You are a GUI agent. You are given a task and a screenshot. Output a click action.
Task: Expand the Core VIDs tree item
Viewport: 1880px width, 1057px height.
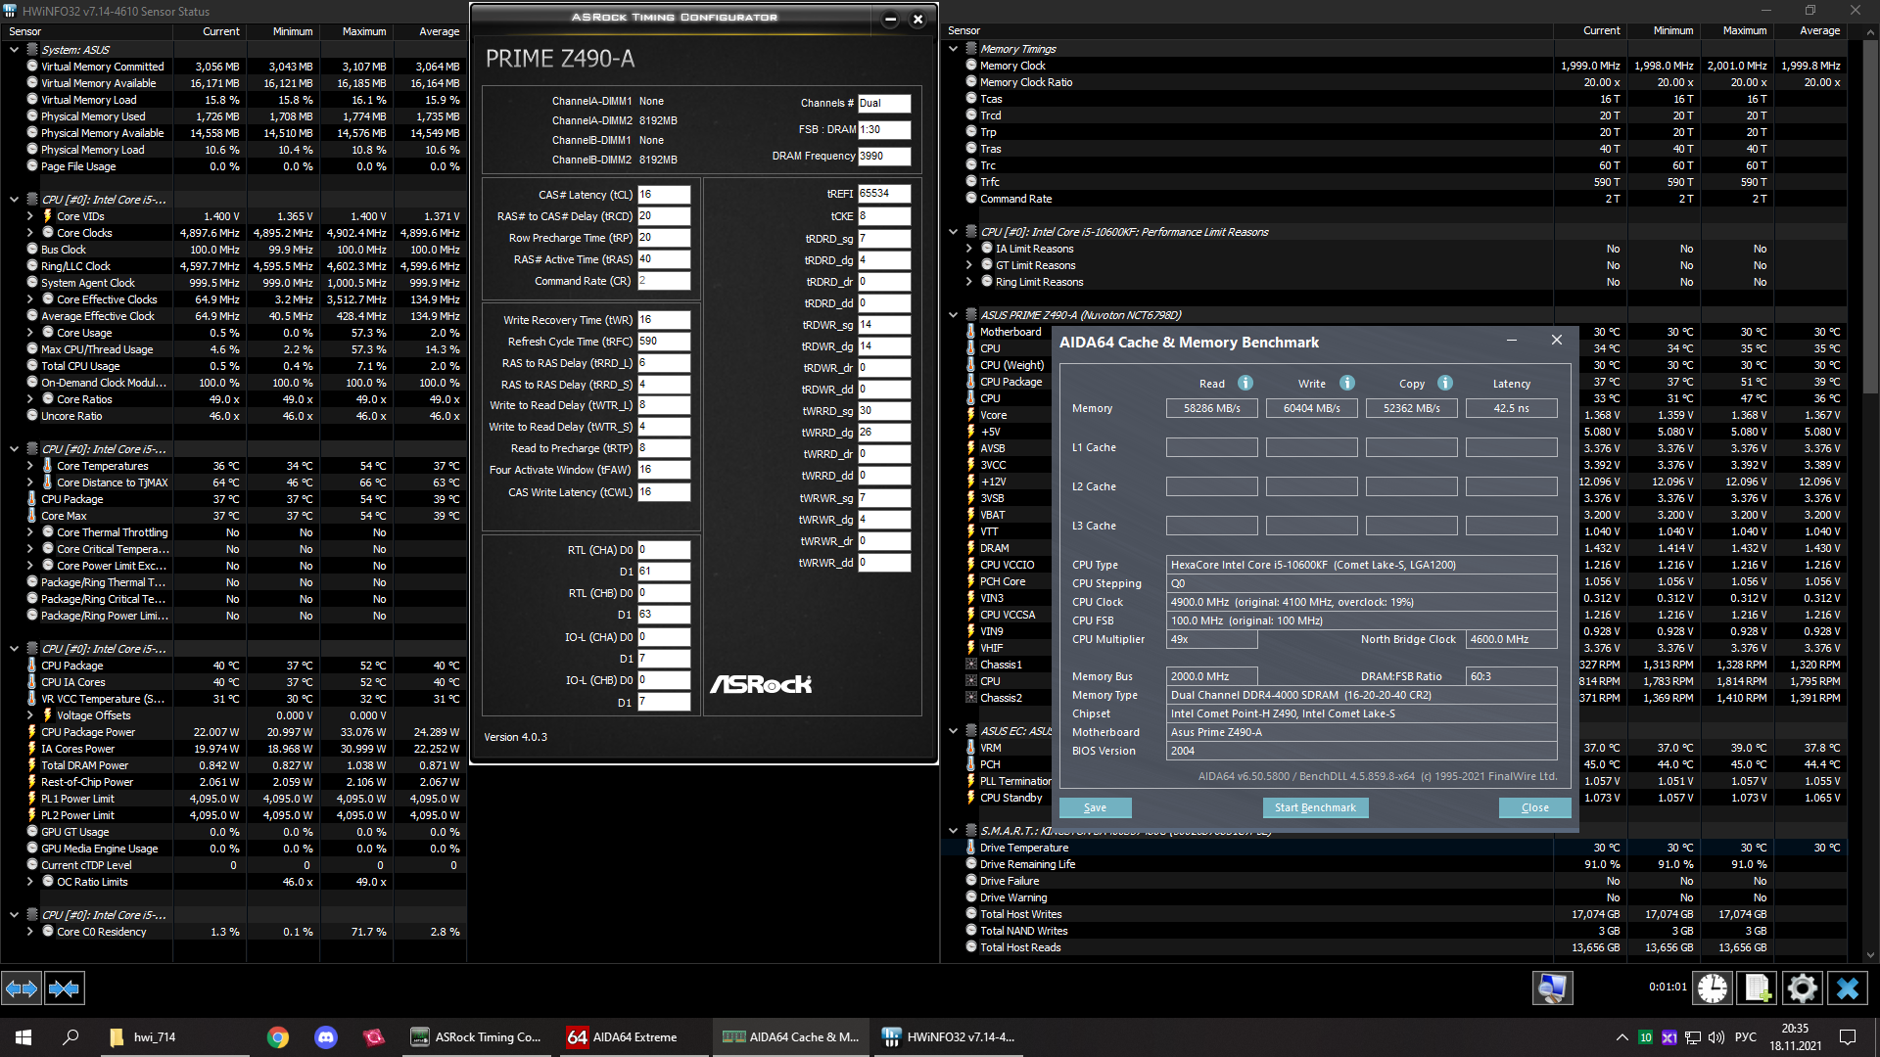click(x=30, y=216)
